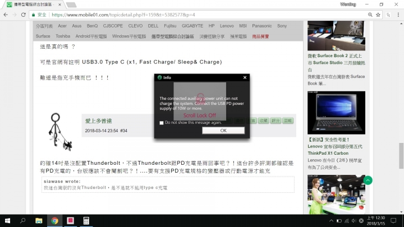Open network Wi-Fi tray icon
The image size is (404, 227).
click(347, 221)
